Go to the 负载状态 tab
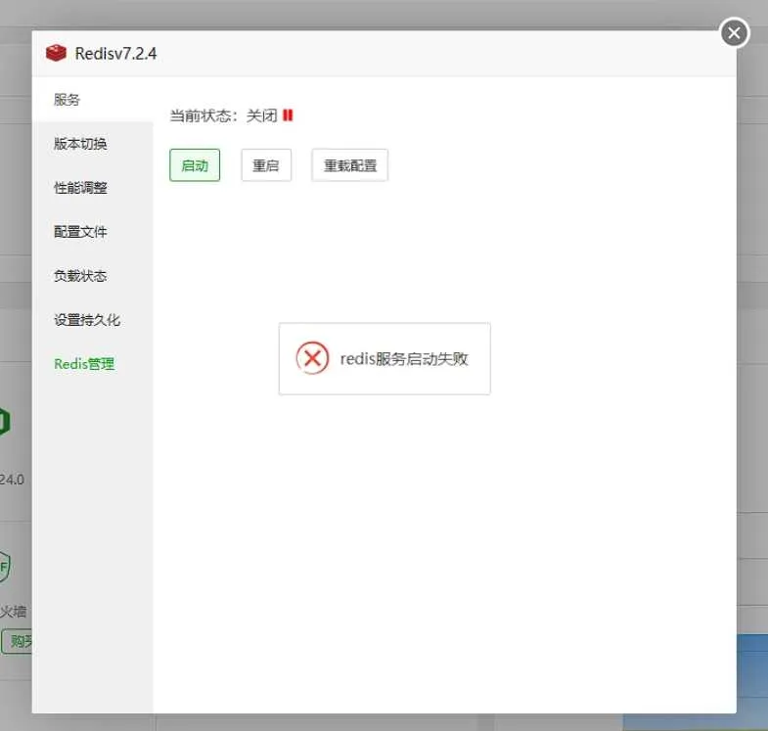The width and height of the screenshot is (768, 731). 93,276
